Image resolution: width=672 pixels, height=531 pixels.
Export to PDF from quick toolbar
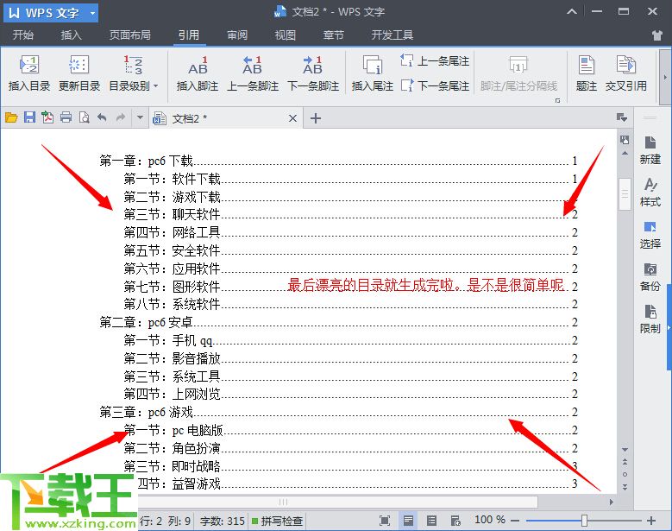click(x=47, y=117)
